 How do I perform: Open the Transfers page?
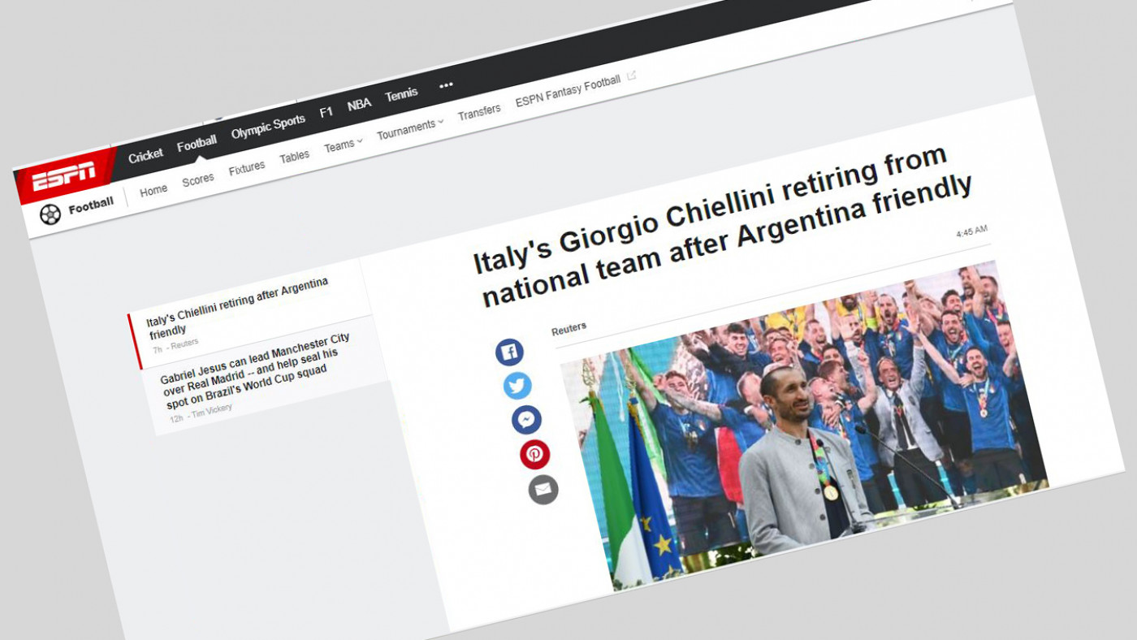[x=479, y=113]
